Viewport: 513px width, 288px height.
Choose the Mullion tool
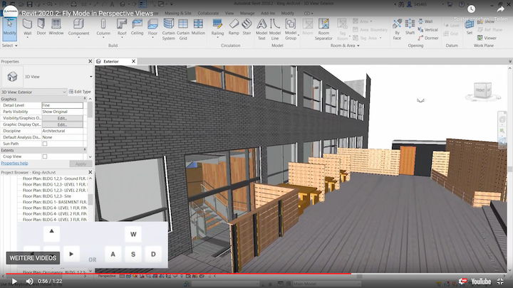198,27
